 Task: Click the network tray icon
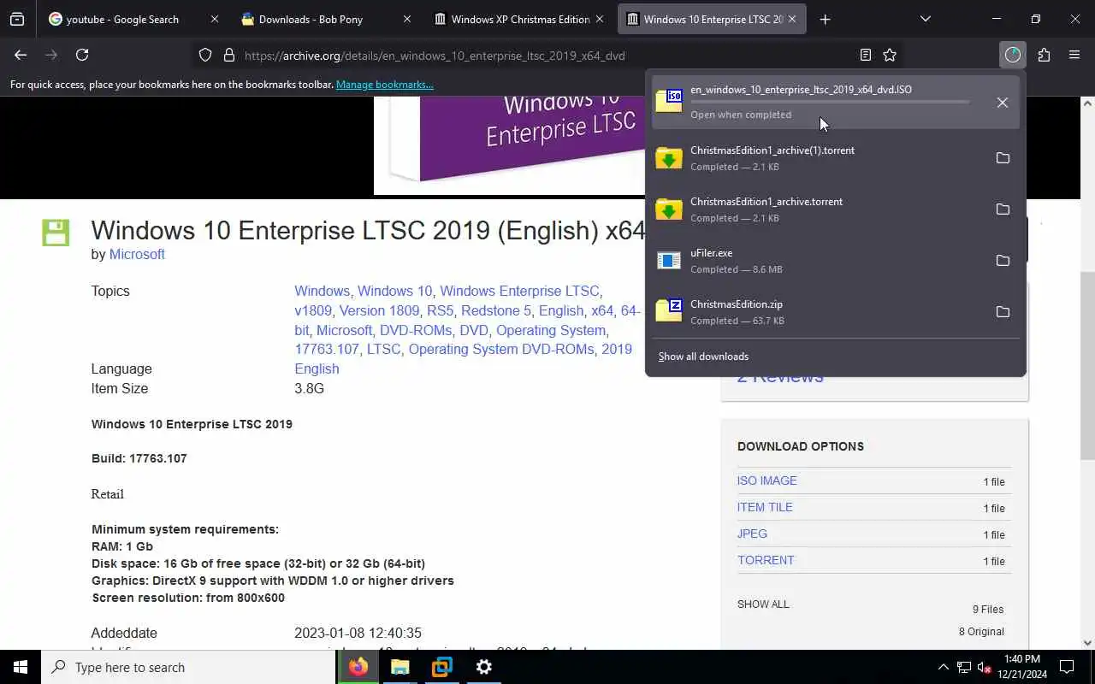click(964, 668)
